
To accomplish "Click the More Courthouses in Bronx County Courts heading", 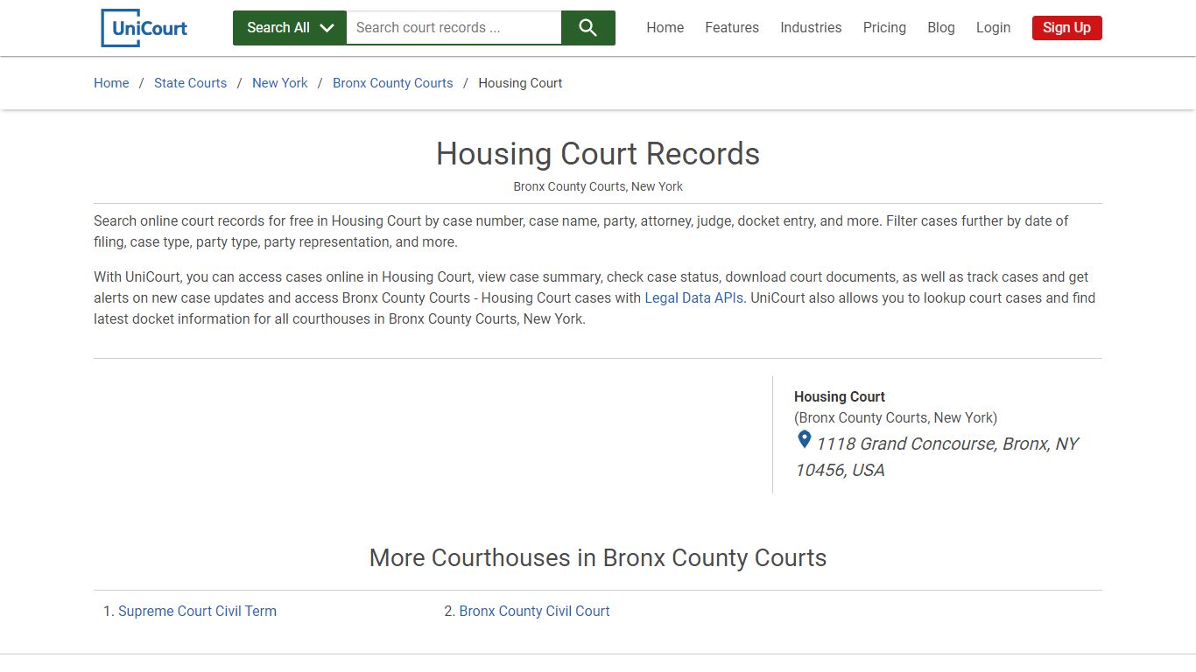I will pos(598,557).
